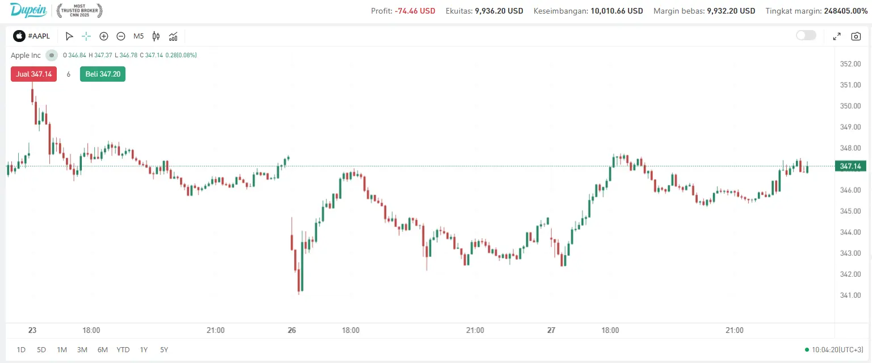The width and height of the screenshot is (872, 363).
Task: Open the candlestick chart type selector
Action: [156, 36]
